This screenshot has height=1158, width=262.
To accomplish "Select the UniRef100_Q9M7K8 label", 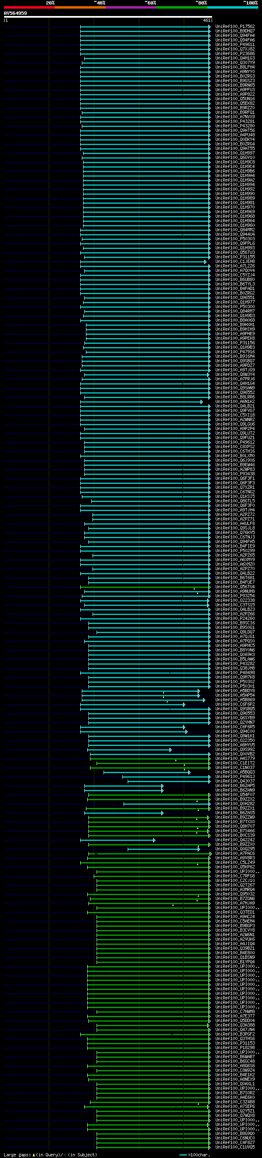I will pos(235,677).
